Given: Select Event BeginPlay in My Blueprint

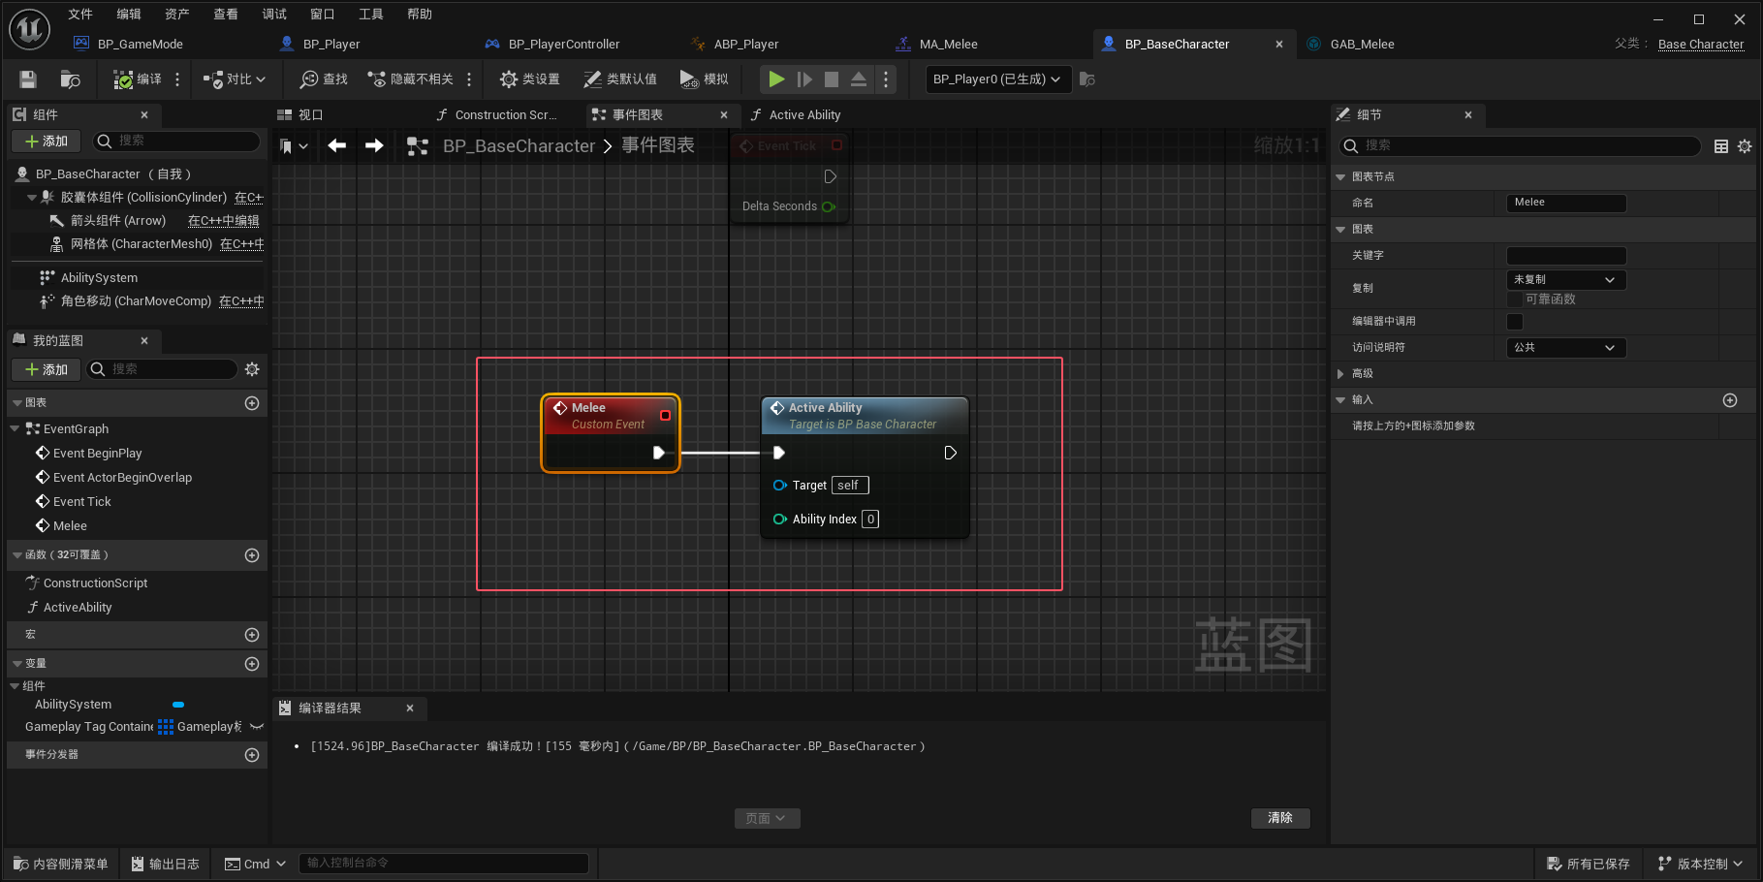Looking at the screenshot, I should click(x=97, y=453).
